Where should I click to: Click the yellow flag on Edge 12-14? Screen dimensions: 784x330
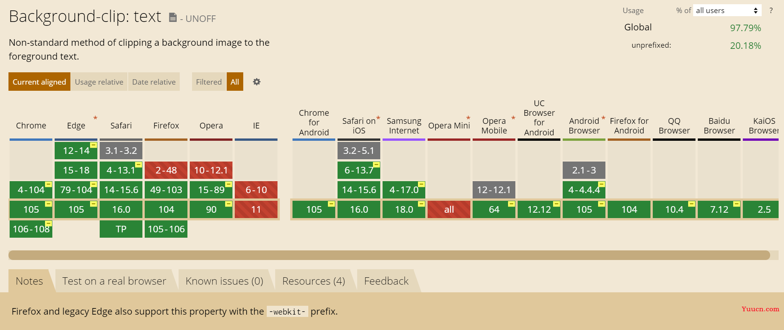[x=94, y=145]
